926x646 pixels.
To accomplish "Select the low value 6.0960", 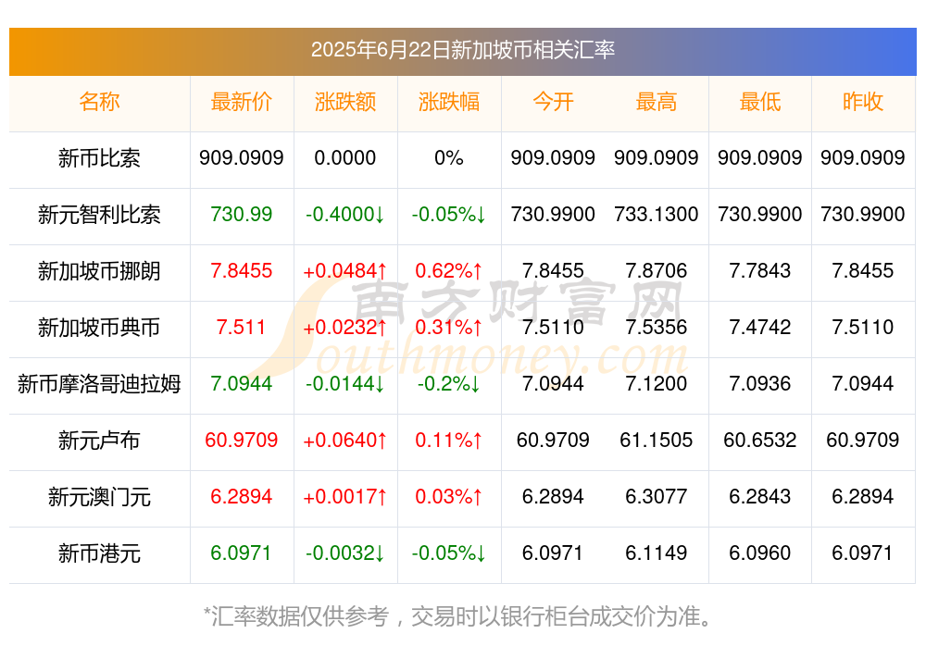I will point(760,553).
